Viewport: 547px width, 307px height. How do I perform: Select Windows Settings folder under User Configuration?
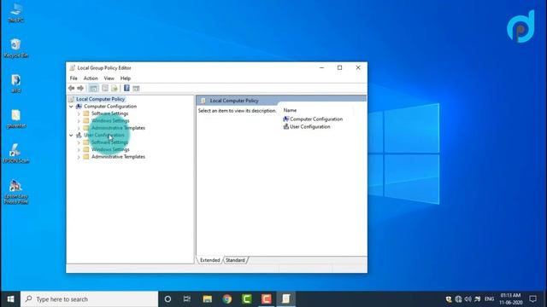coord(110,150)
